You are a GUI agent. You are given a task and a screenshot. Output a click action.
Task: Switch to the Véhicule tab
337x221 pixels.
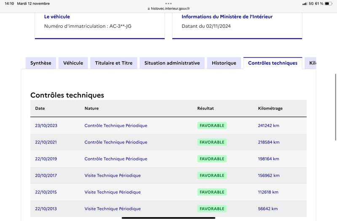73,63
